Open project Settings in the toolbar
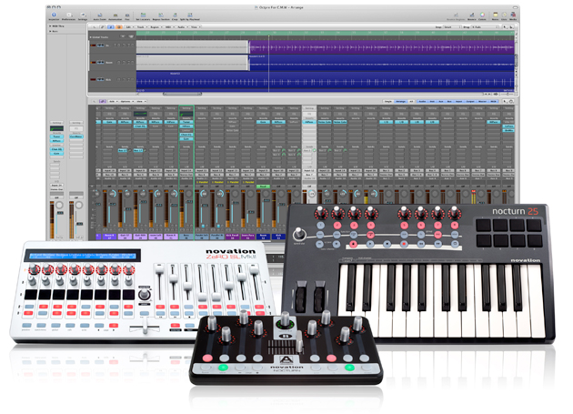 point(83,15)
